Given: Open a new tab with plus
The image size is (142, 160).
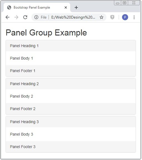Looking at the screenshot, I should click(x=76, y=7).
